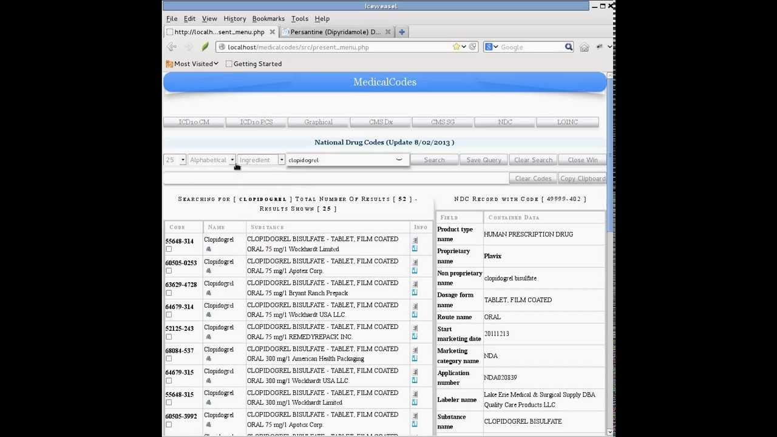Image resolution: width=777 pixels, height=437 pixels.
Task: Click the browser Forward arrow
Action: pos(189,47)
